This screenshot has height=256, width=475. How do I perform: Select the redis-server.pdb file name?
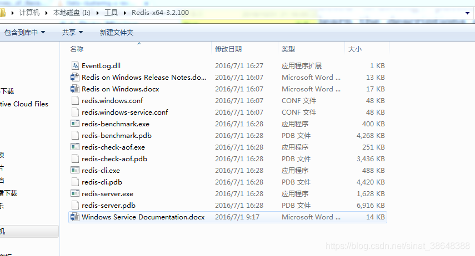(x=108, y=205)
